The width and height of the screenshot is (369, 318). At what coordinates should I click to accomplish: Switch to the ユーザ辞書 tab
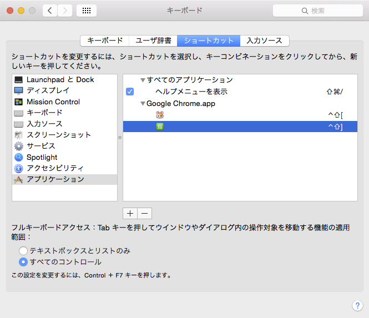(153, 41)
